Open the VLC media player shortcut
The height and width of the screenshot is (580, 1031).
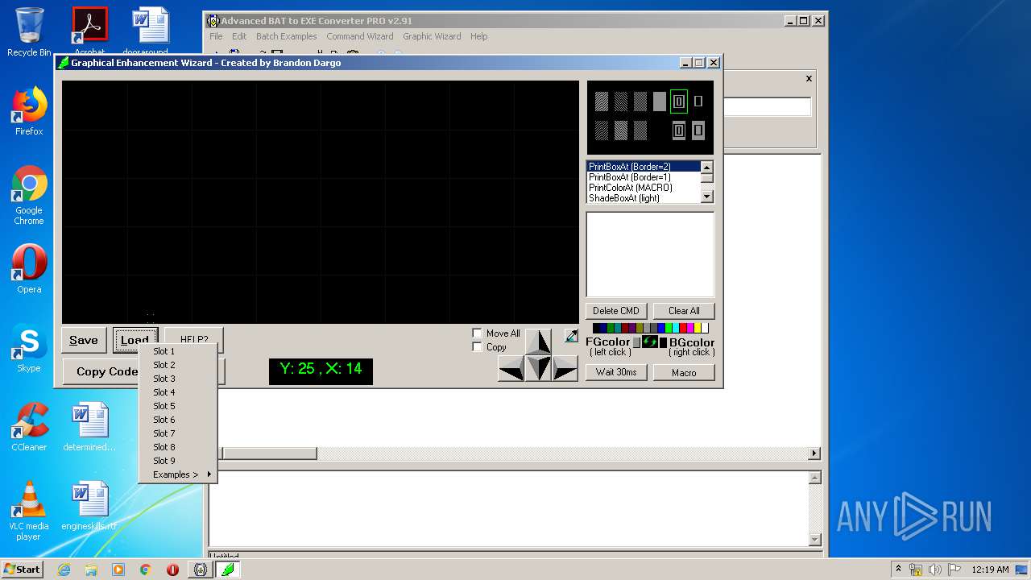[x=29, y=511]
